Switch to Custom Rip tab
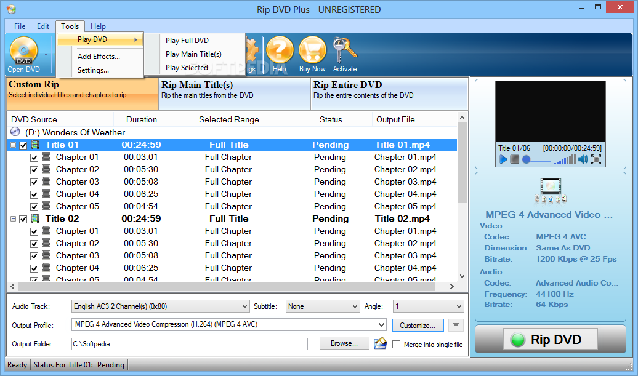Screen dimensions: 638x376 pyautogui.click(x=82, y=94)
